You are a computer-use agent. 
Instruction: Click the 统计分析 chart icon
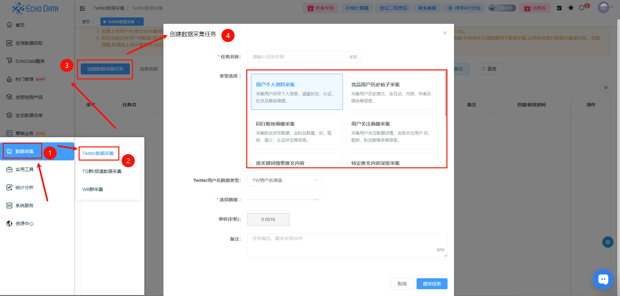(9, 187)
